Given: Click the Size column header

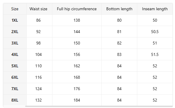Looking at the screenshot, I should (x=15, y=9).
